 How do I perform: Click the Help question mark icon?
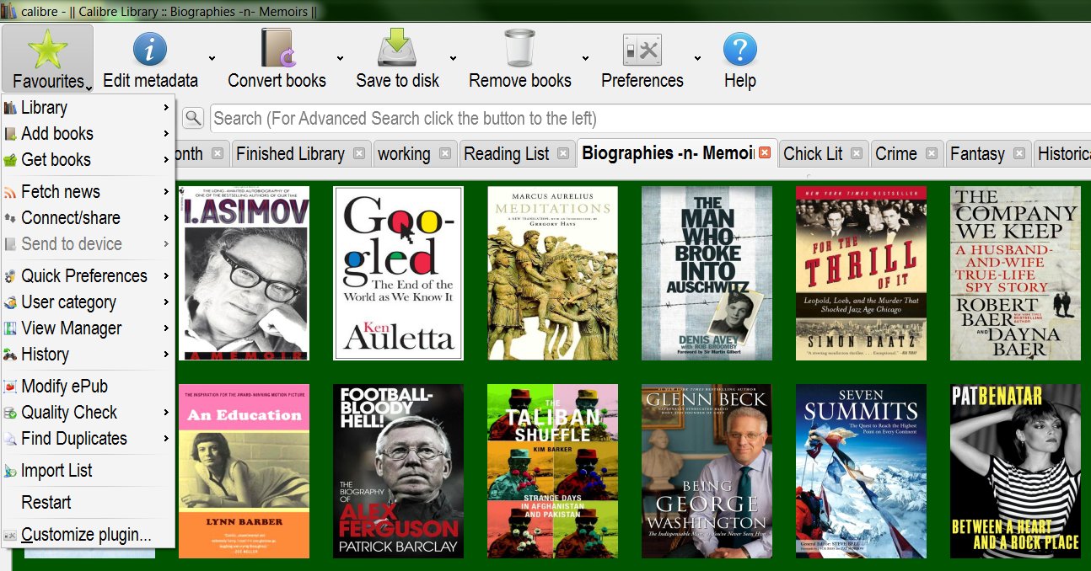click(740, 50)
